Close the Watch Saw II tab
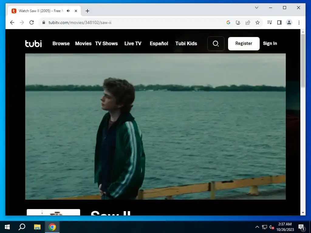311x233 pixels. pos(76,11)
